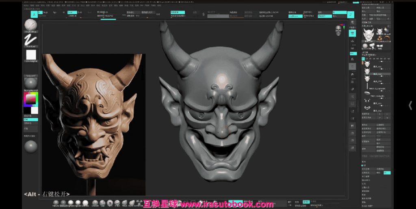This screenshot has width=416, height=209.
Task: Toggle the M material channel button
Action: point(64,13)
